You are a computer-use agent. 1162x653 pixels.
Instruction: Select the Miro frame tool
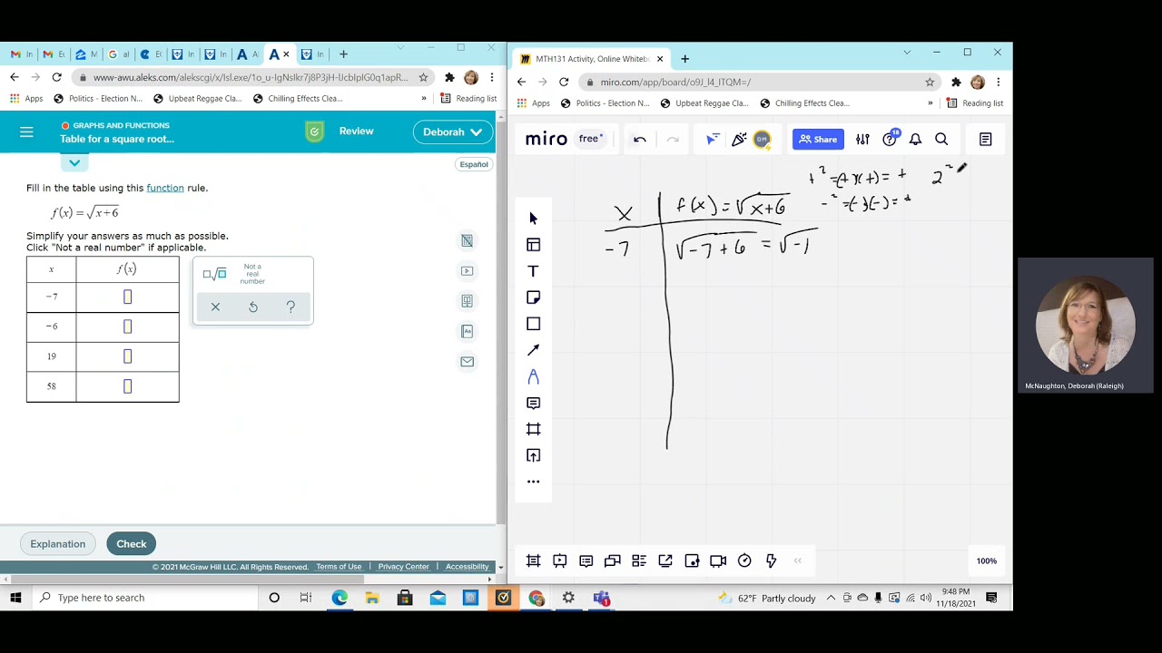(x=533, y=429)
